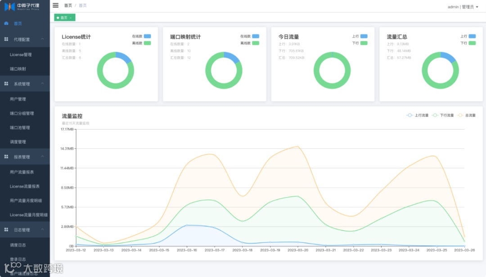486x277 pixels.
Task: Open 用户流量月度明细 page
Action: tap(25, 201)
